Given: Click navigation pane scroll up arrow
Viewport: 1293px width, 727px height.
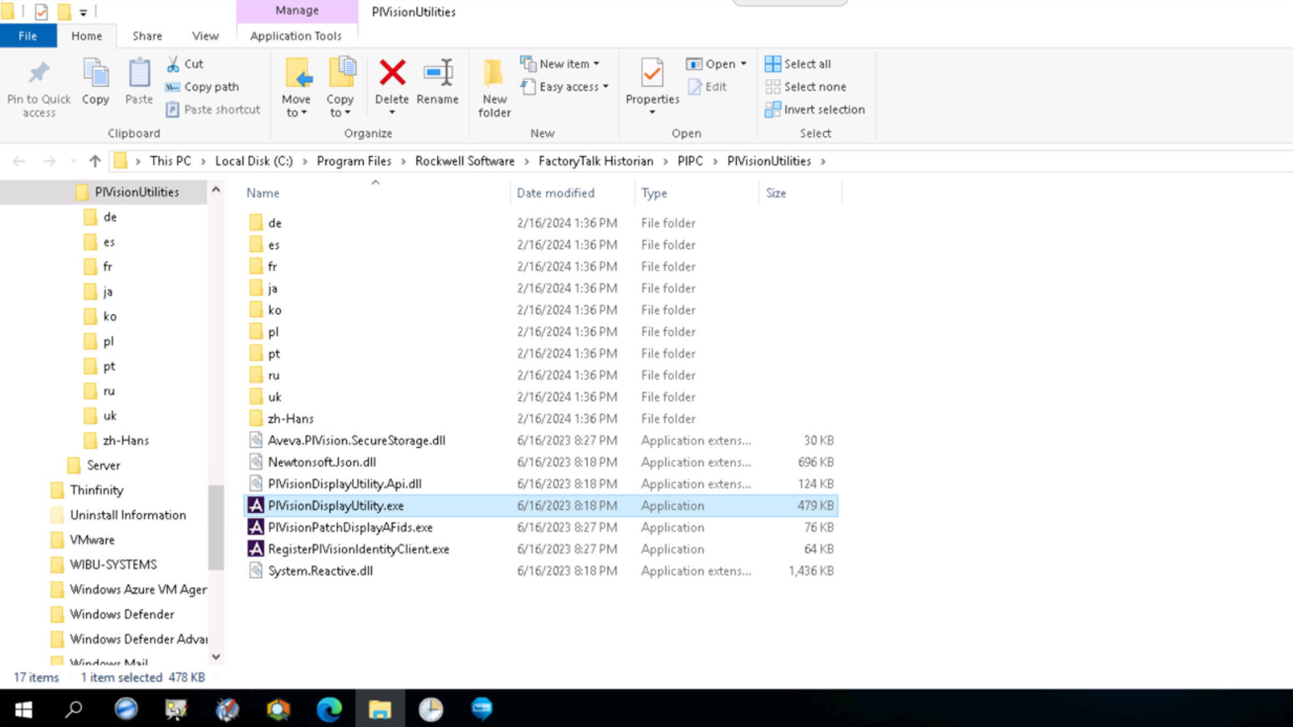Looking at the screenshot, I should tap(216, 190).
